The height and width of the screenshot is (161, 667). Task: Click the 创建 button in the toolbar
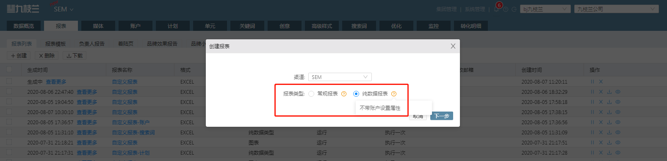pyautogui.click(x=19, y=55)
